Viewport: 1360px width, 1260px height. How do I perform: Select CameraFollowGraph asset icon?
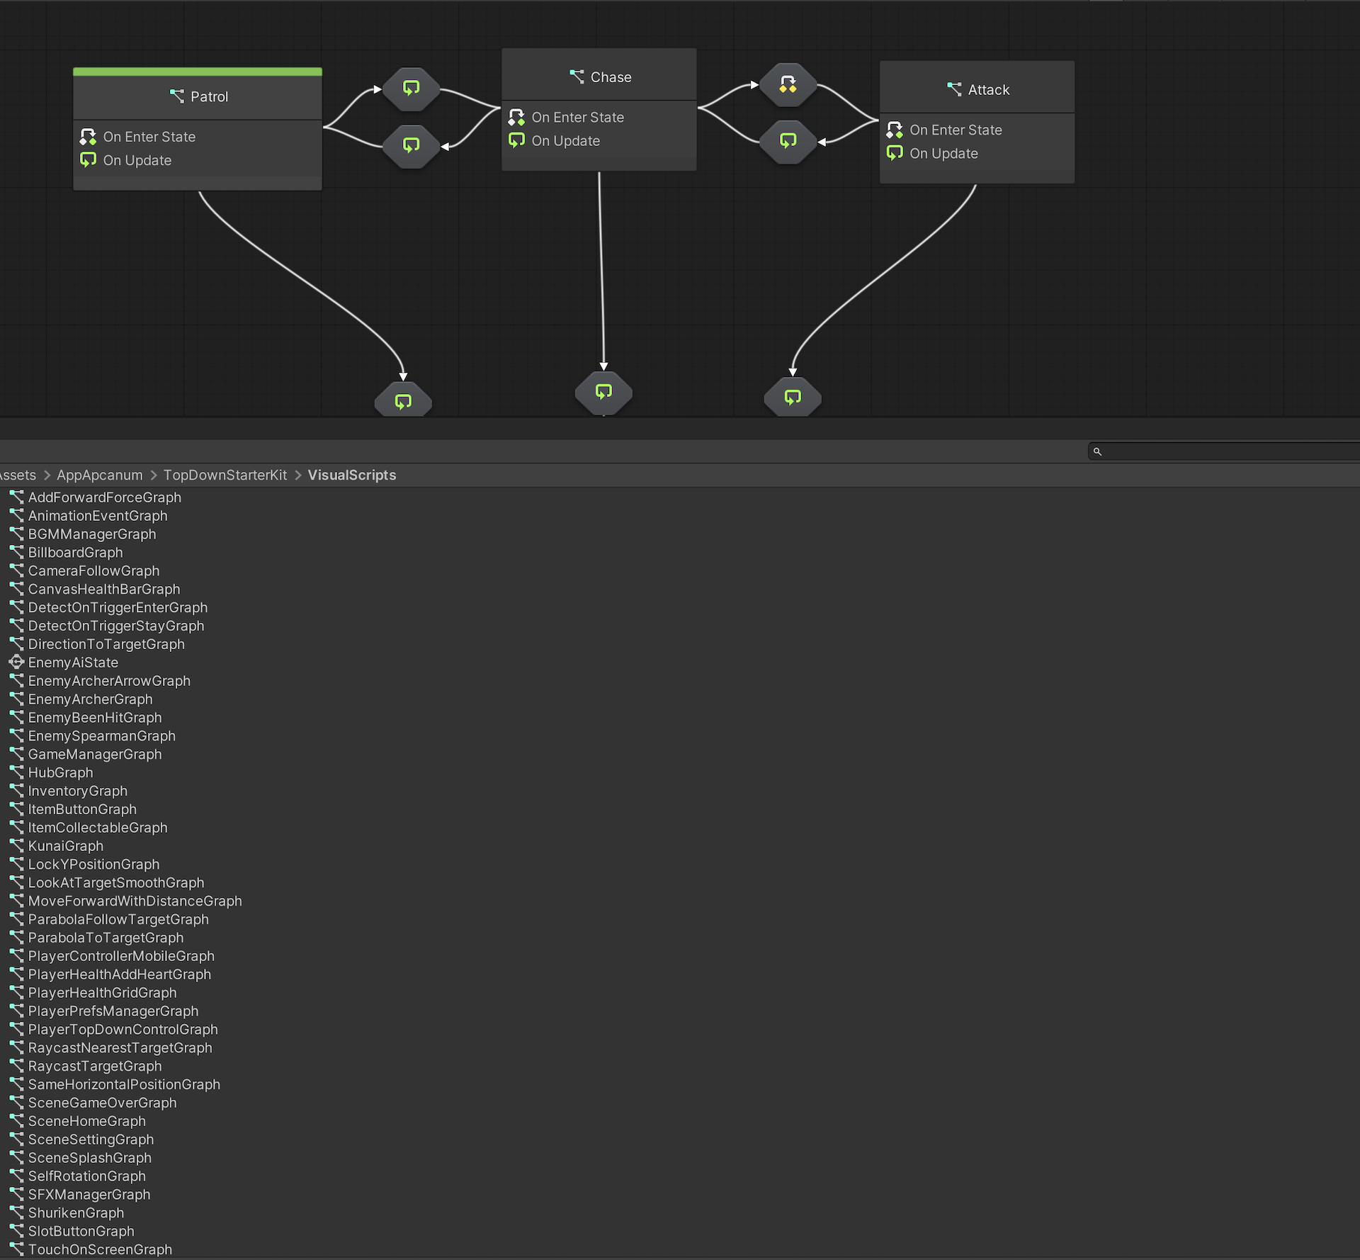[x=16, y=571]
